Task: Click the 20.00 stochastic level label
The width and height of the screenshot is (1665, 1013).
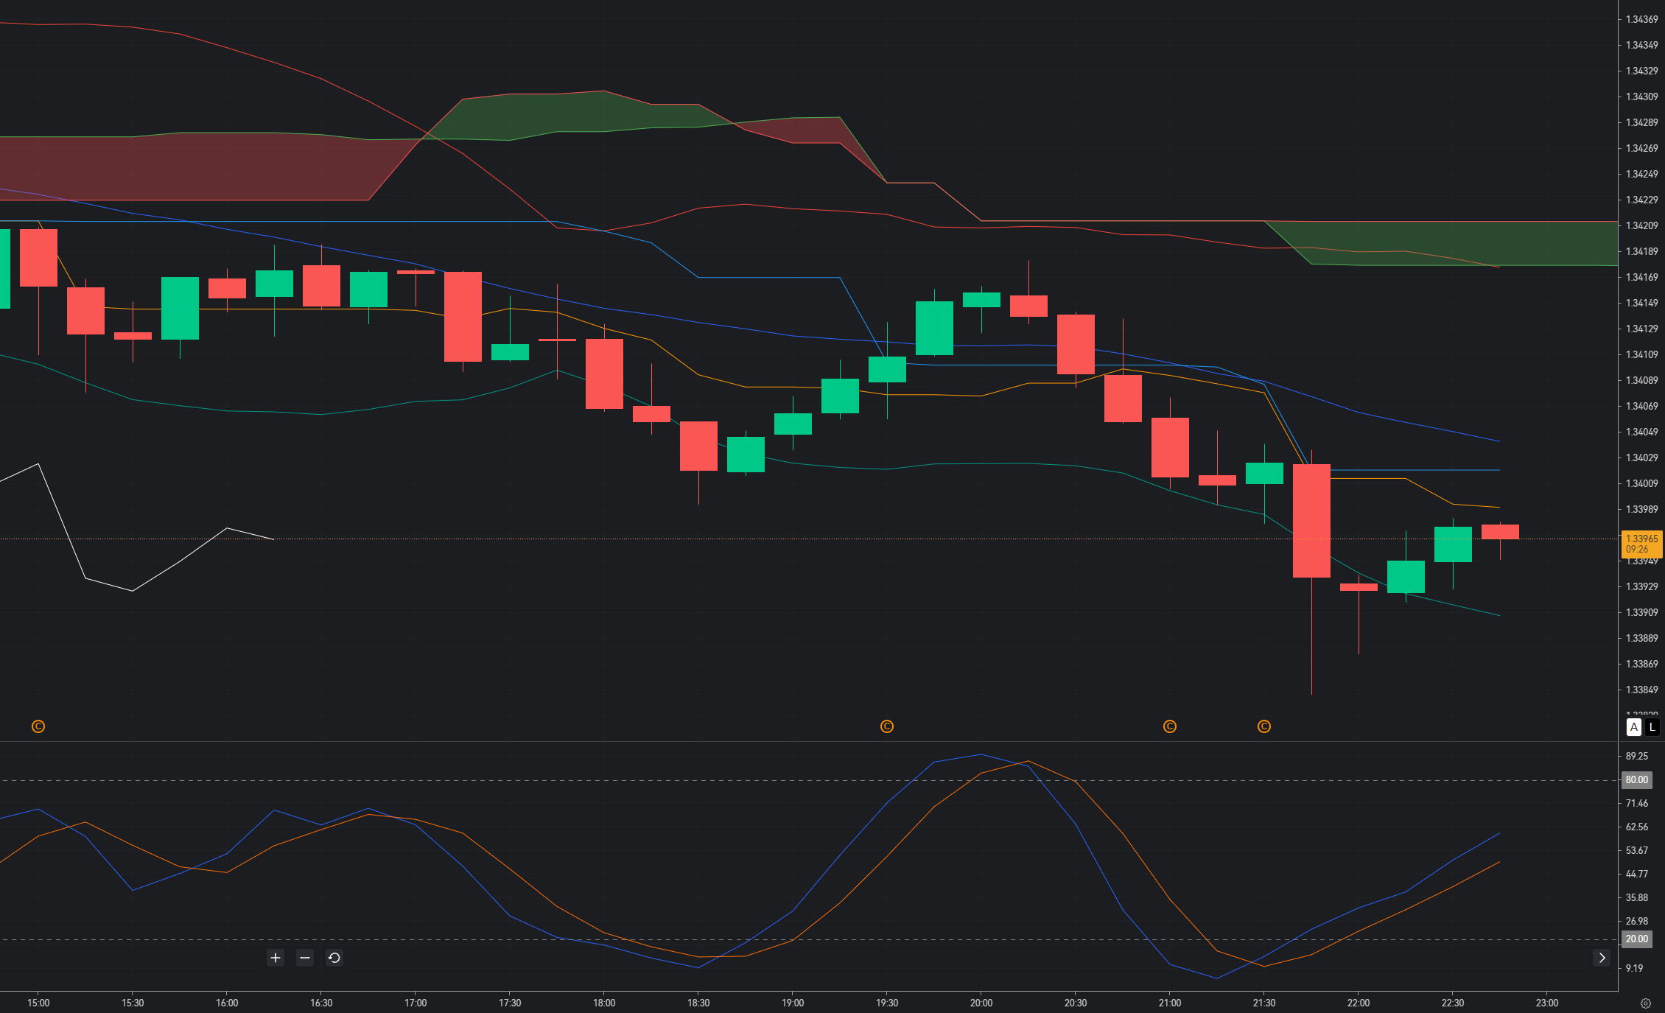Action: [x=1637, y=939]
